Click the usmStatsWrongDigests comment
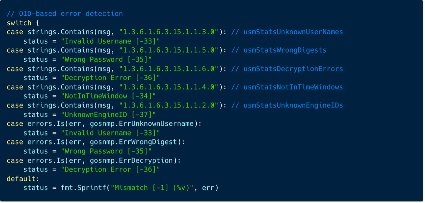This screenshot has height=203, width=425. click(x=285, y=50)
